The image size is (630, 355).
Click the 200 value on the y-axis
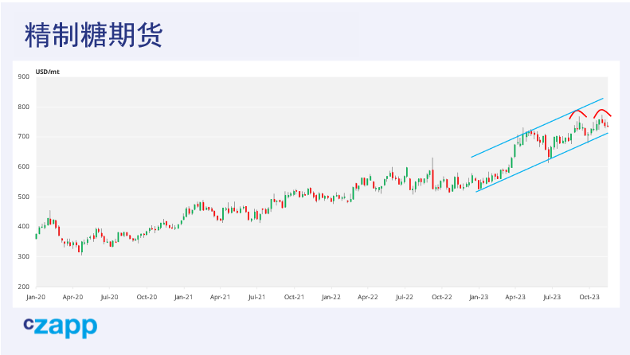(23, 287)
